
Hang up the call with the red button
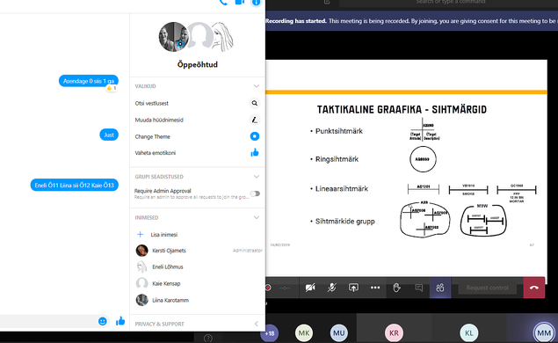533,288
